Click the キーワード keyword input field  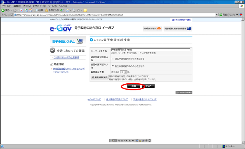pos(150,49)
